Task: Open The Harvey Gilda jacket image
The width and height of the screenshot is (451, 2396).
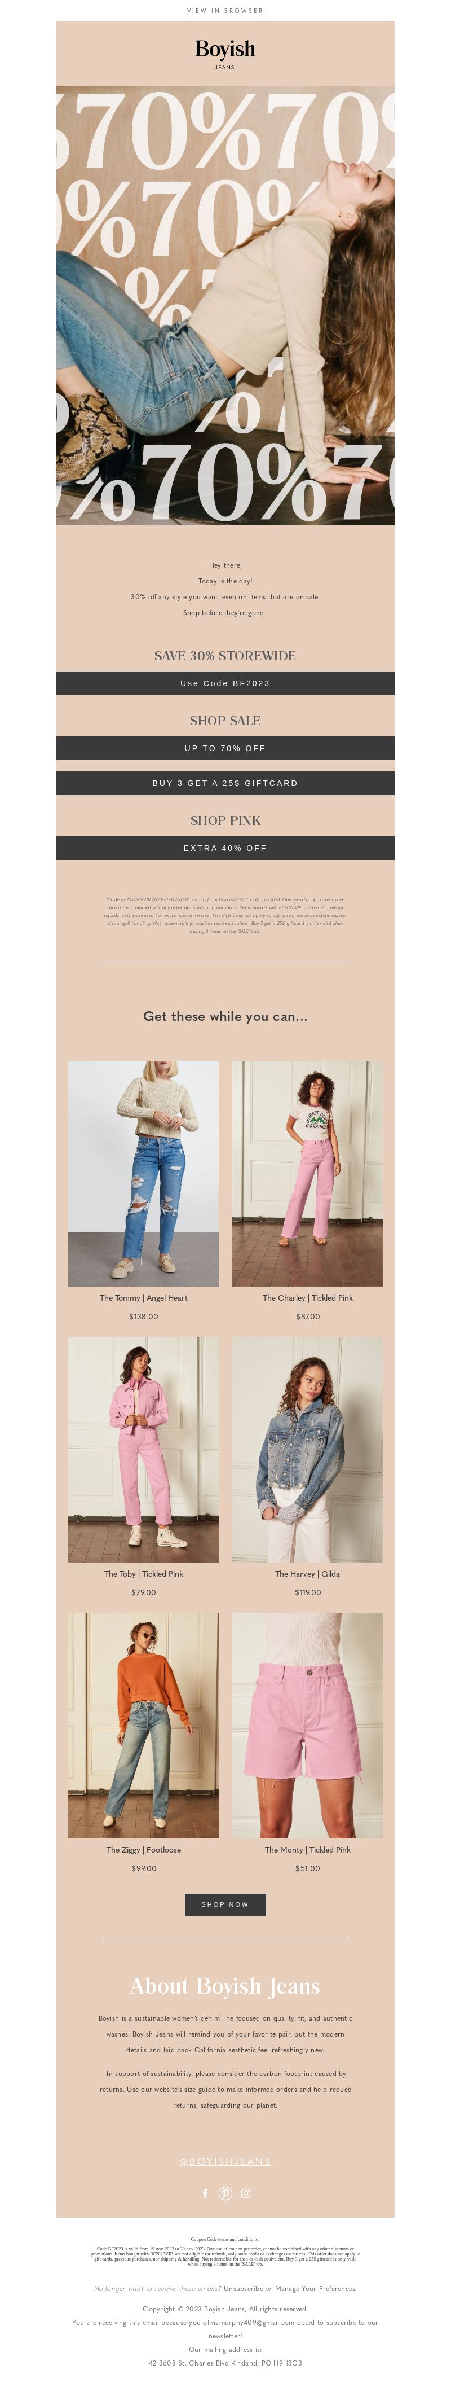Action: pos(307,1449)
